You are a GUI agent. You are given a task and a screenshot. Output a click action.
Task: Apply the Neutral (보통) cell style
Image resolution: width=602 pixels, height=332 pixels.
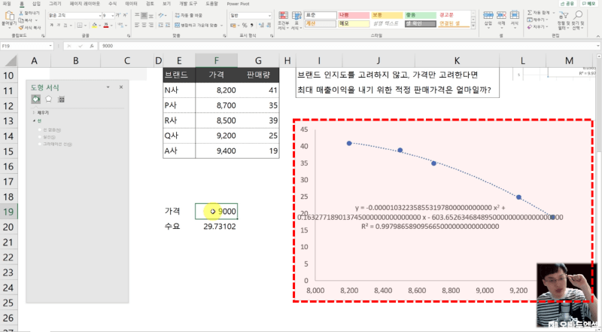click(x=387, y=15)
